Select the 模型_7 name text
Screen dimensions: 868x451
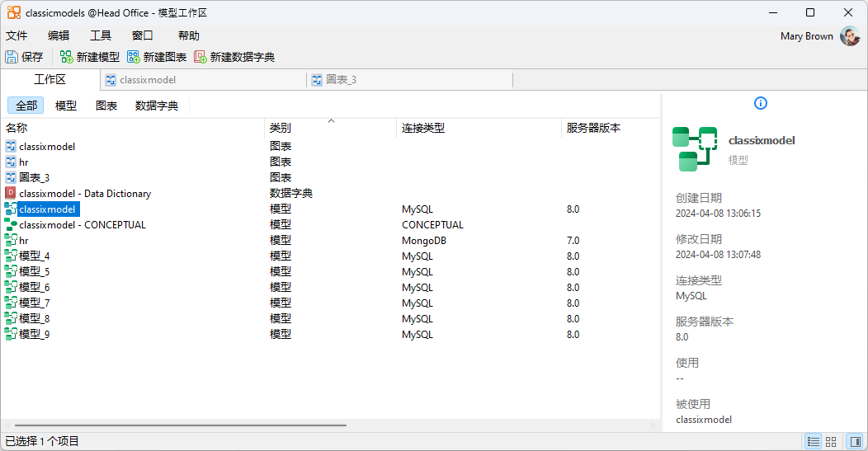[x=35, y=303]
